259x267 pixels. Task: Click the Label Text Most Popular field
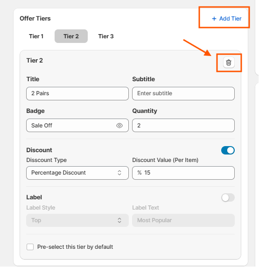[x=183, y=220]
